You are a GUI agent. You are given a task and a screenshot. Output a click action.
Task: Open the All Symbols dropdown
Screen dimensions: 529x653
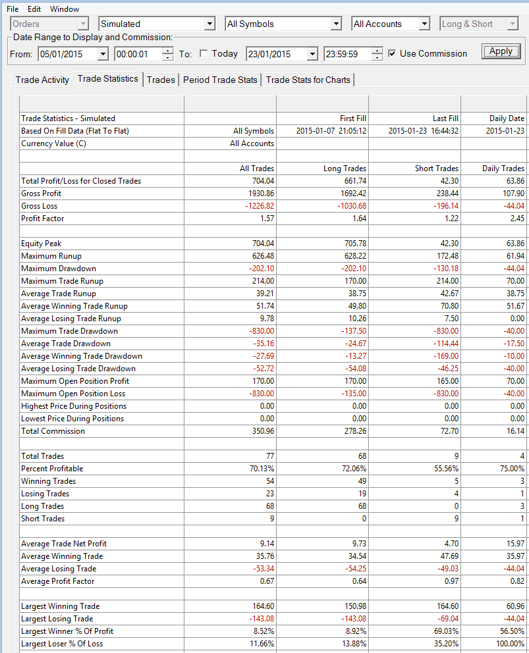[337, 24]
